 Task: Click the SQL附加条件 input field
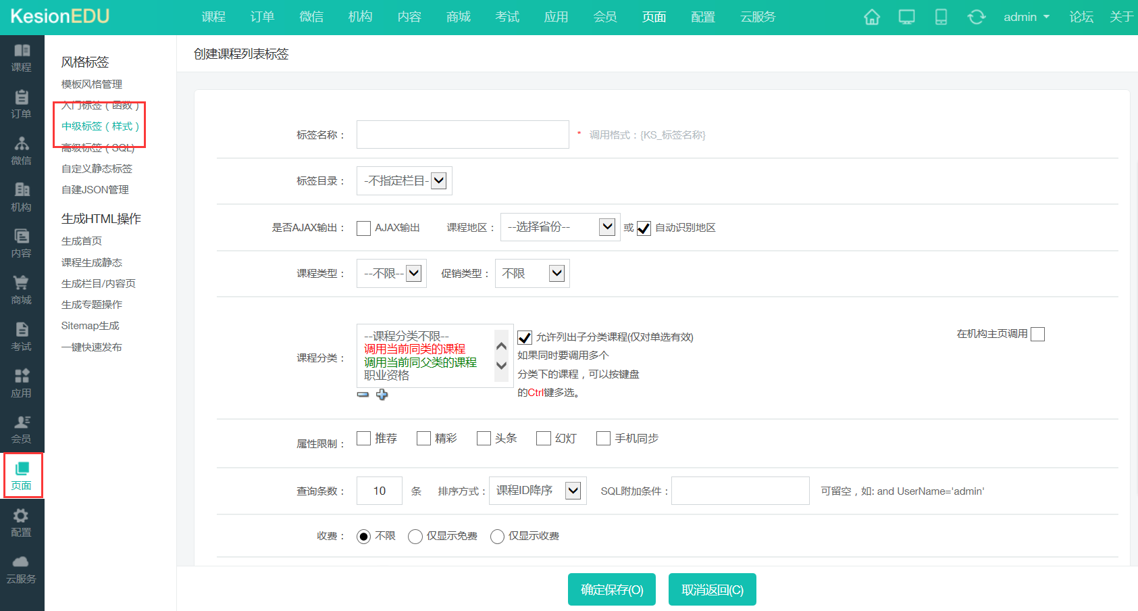coord(740,491)
